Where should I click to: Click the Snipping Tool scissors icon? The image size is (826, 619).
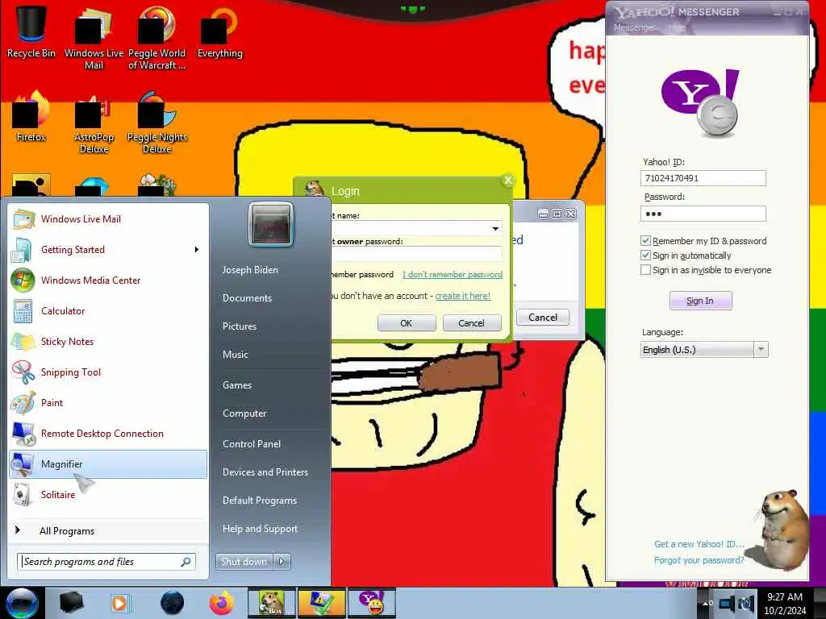pyautogui.click(x=23, y=372)
